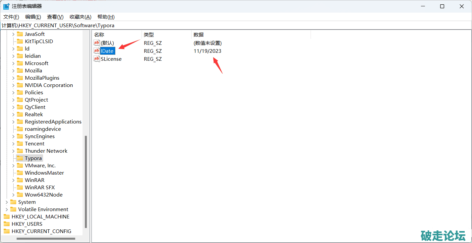Screen dimensions: 472x243
Task: Click the IDate string value icon
Action: tap(96, 51)
